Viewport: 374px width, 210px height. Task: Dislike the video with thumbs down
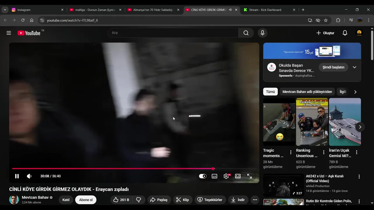(139, 200)
